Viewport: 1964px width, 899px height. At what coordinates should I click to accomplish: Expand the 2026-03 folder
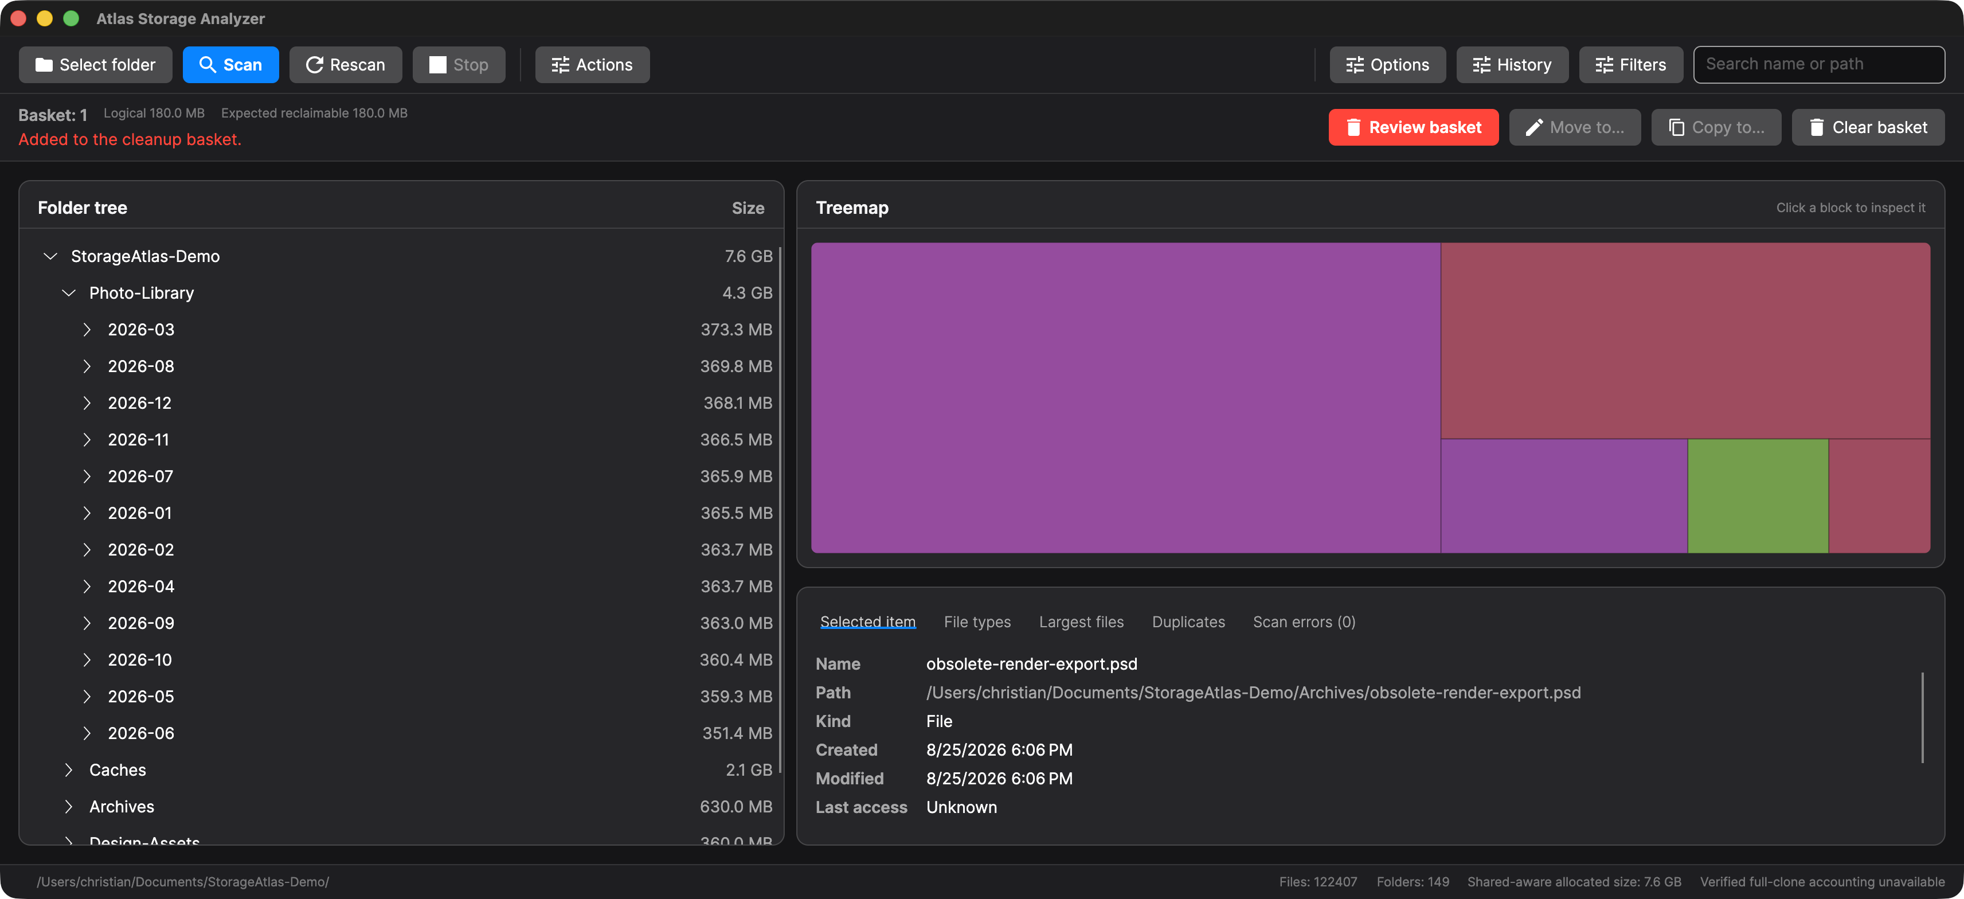[x=87, y=330]
